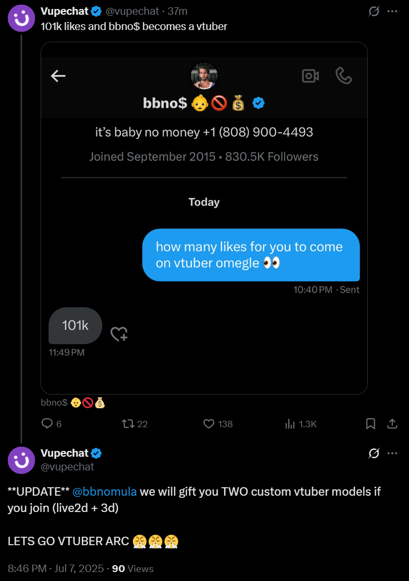The image size is (409, 581).
Task: Open the embedded DM screenshot image
Action: coord(204,218)
